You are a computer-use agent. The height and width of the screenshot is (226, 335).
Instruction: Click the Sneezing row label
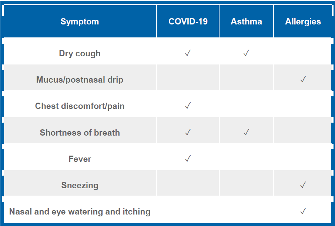click(80, 185)
